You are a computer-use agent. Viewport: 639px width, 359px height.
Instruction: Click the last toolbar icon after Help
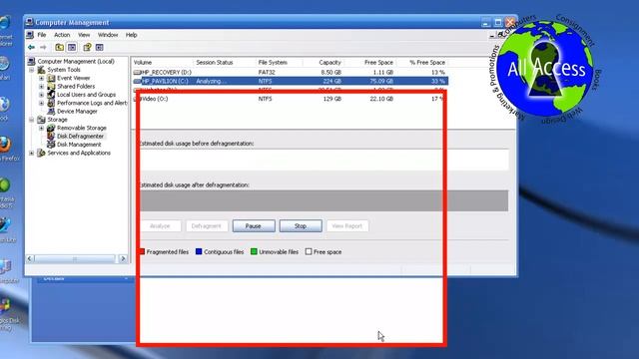(x=99, y=48)
